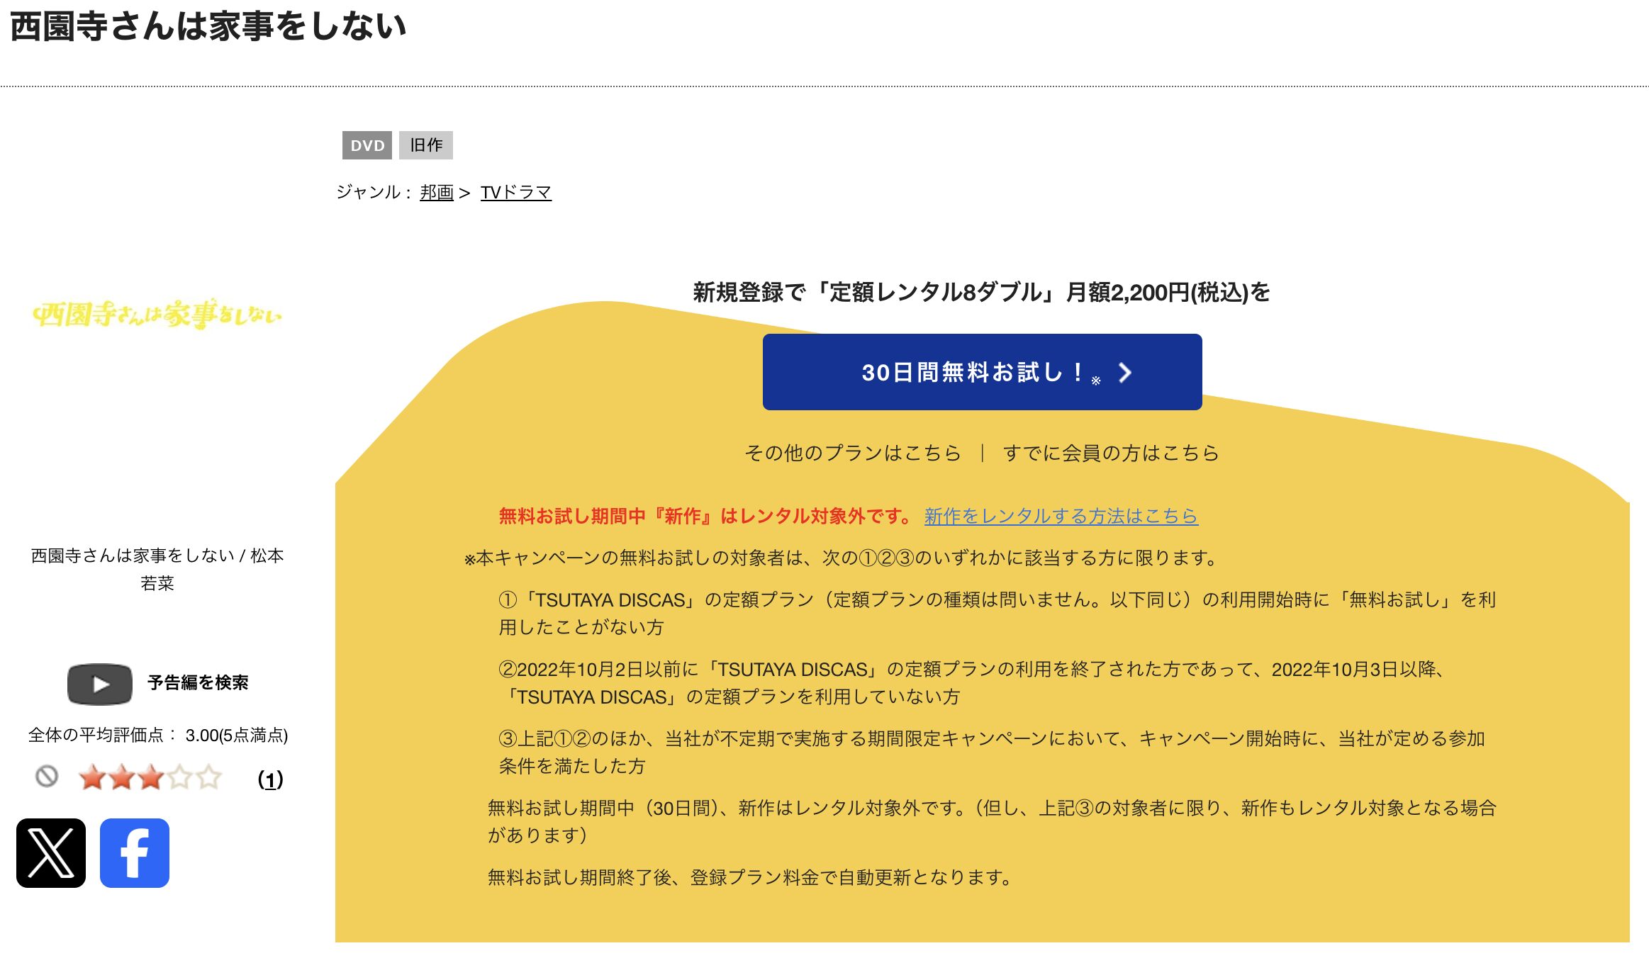Open the TVドラマ genre category
Viewport: 1649px width, 958px height.
[515, 191]
